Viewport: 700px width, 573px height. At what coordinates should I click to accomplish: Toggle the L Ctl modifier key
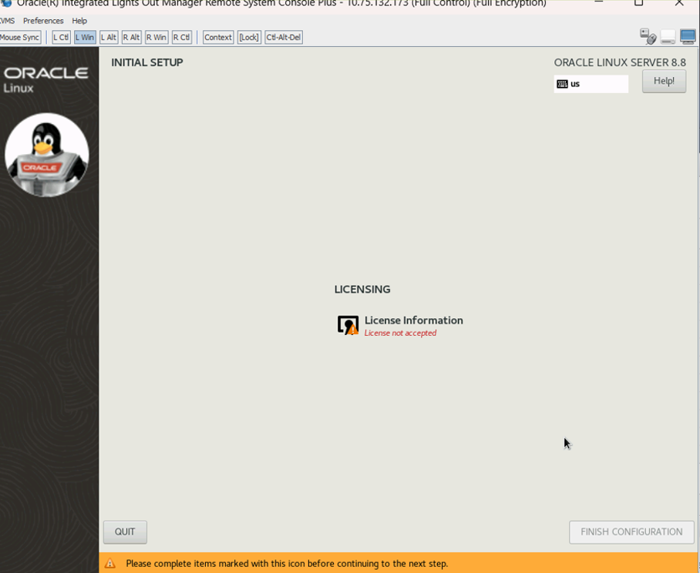point(61,37)
